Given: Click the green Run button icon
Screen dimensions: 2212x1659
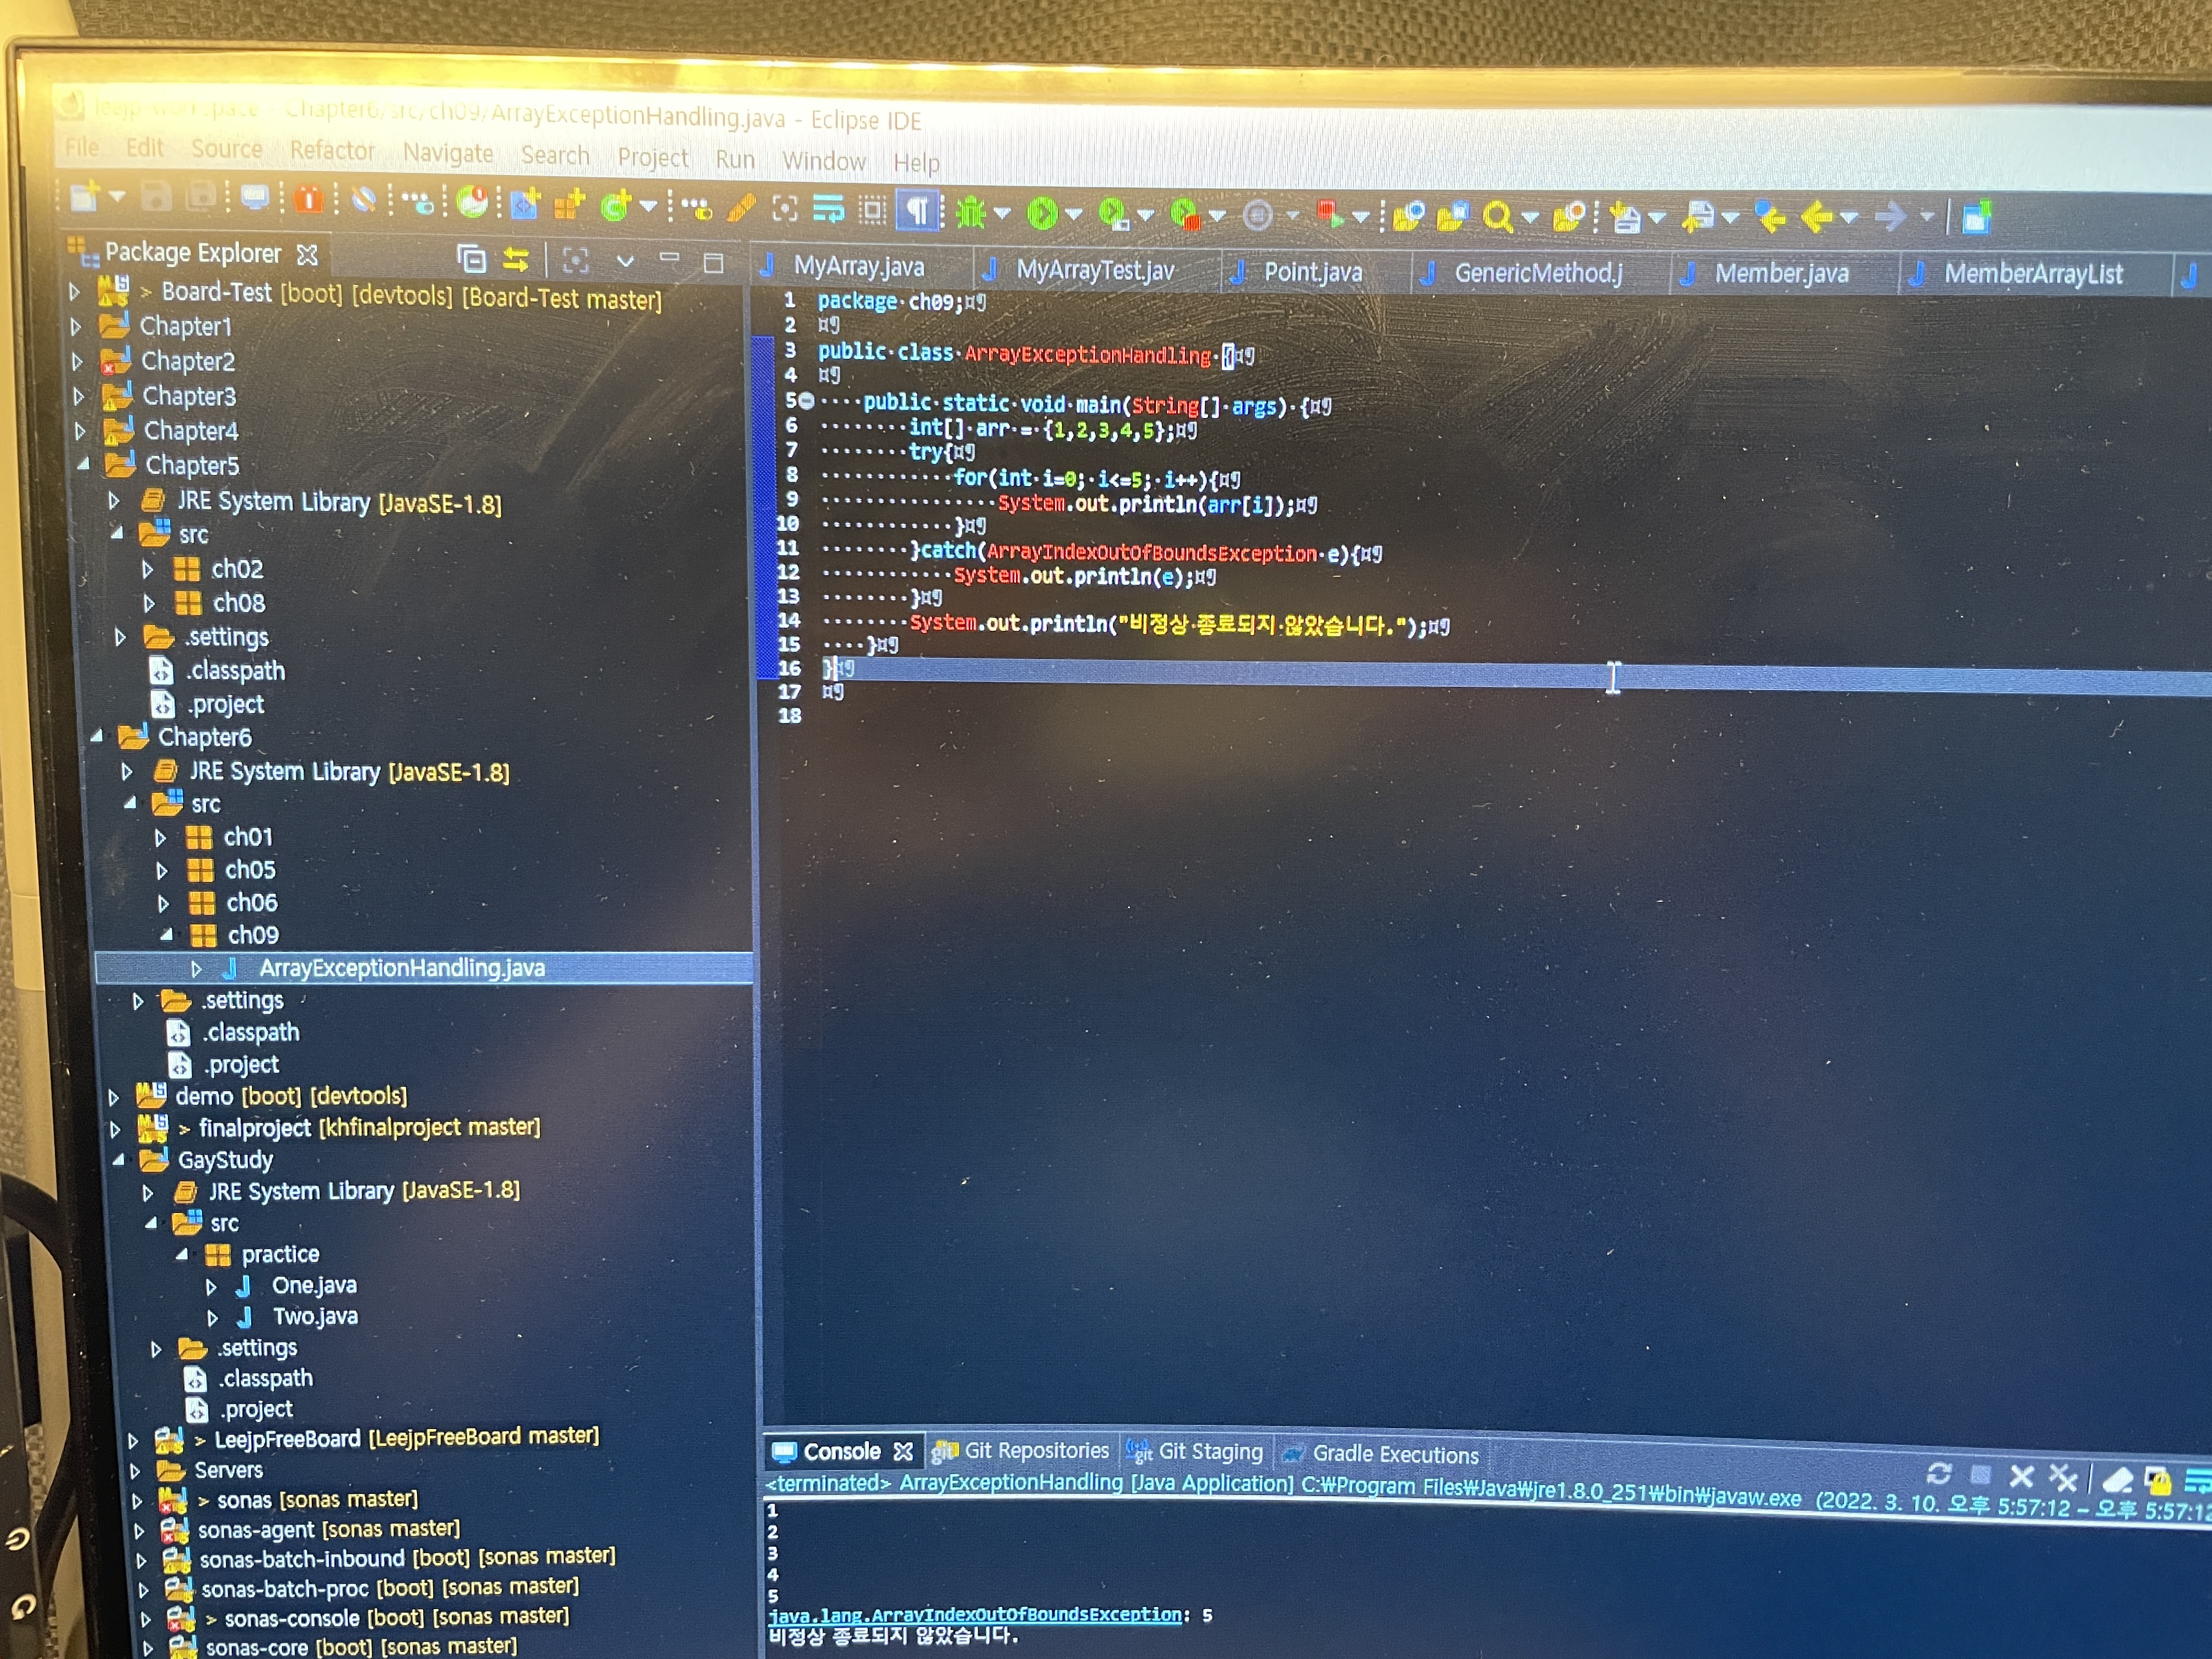Looking at the screenshot, I should click(1042, 213).
